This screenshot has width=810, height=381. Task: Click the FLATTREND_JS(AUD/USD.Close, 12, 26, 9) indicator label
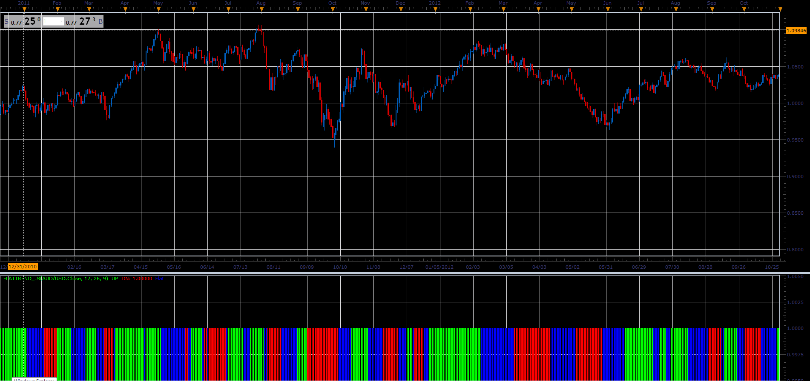pyautogui.click(x=56, y=279)
